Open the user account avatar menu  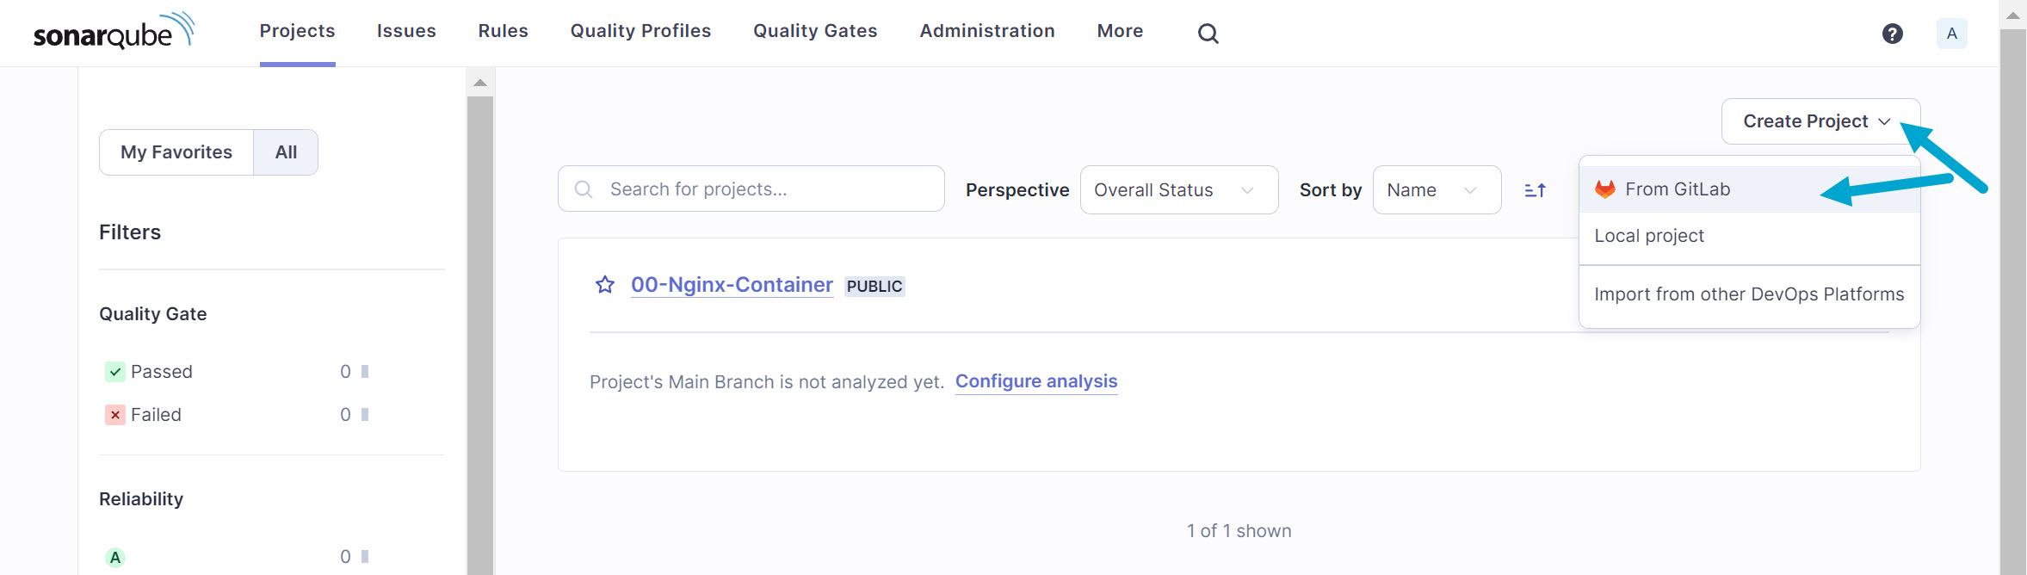point(1951,33)
